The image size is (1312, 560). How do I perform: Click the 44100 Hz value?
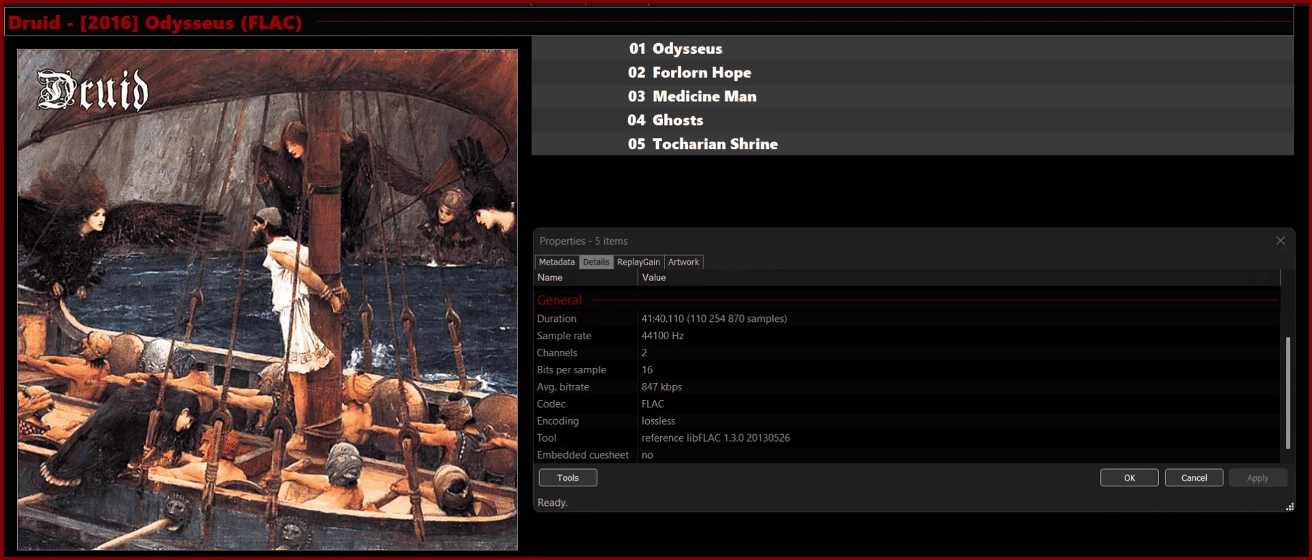click(662, 336)
